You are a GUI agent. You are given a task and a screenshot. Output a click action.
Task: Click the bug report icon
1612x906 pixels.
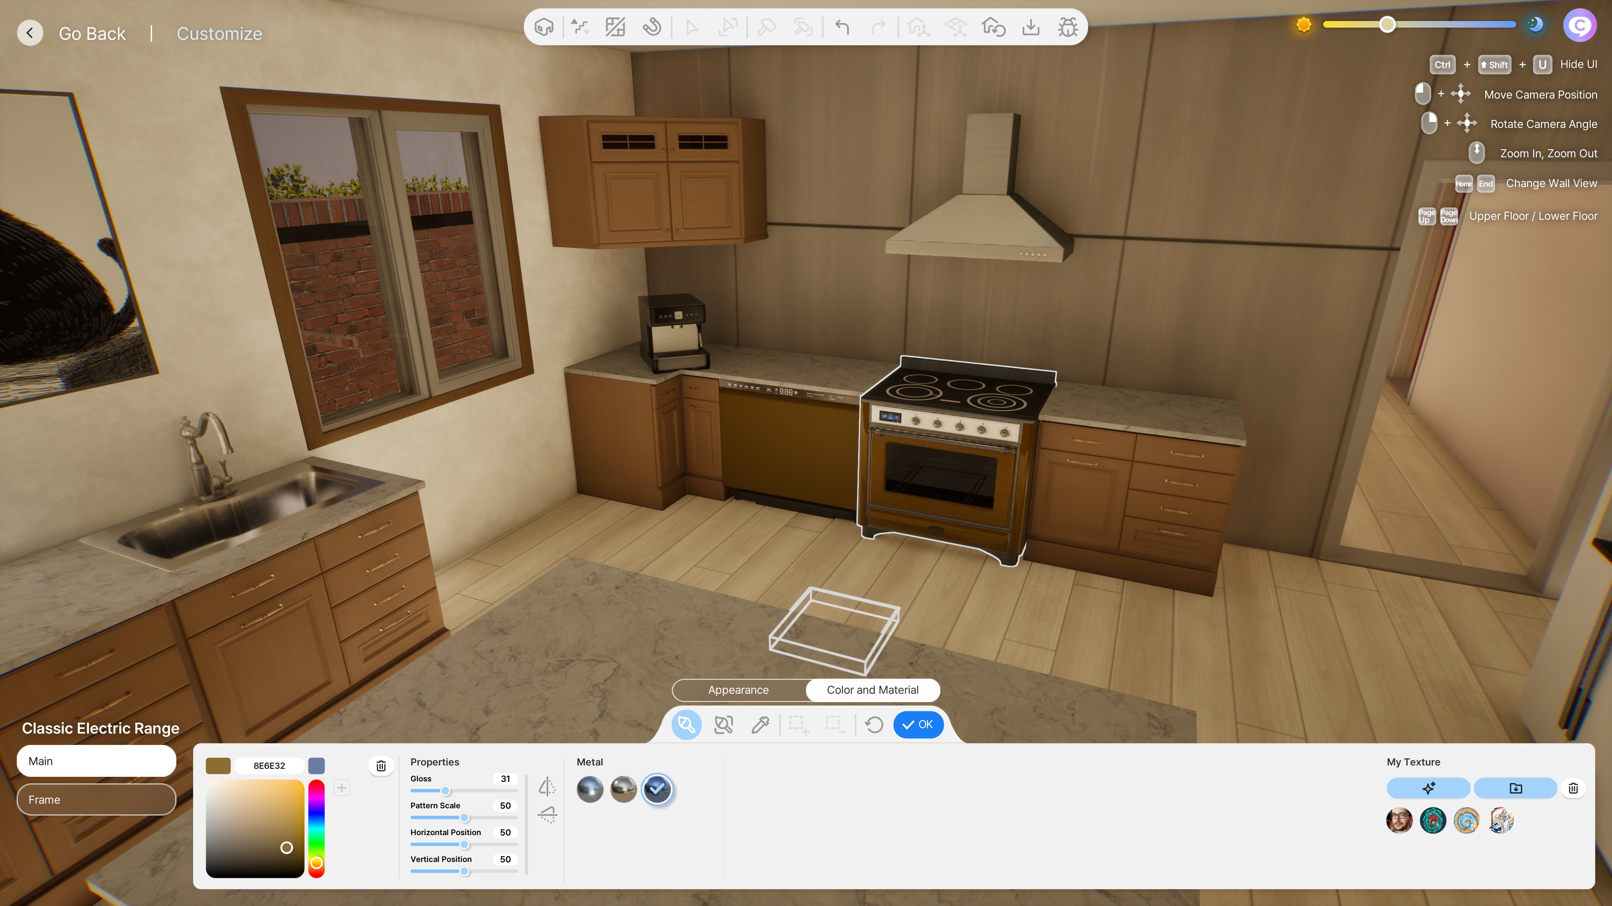pyautogui.click(x=1068, y=27)
